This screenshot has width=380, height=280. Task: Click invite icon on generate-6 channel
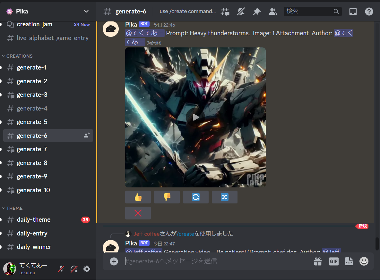pos(87,136)
